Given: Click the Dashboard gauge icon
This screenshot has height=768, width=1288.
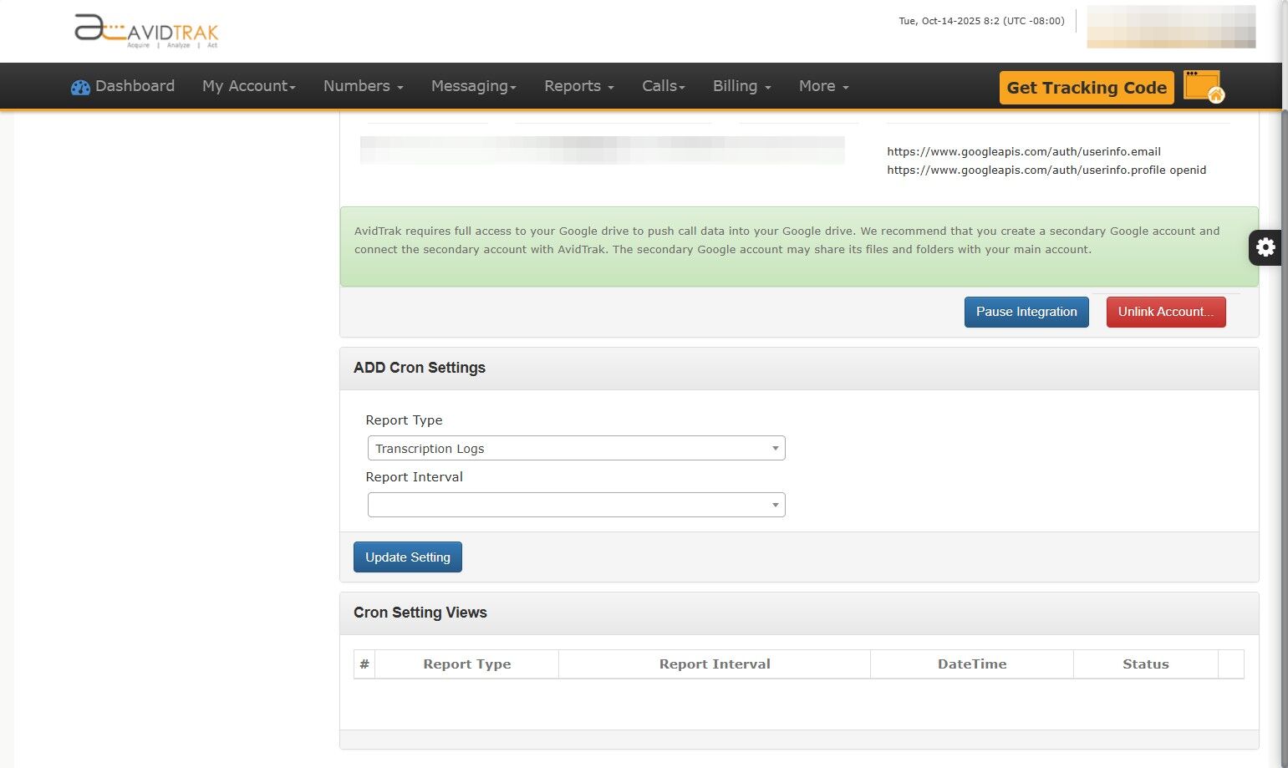Looking at the screenshot, I should click(x=80, y=87).
